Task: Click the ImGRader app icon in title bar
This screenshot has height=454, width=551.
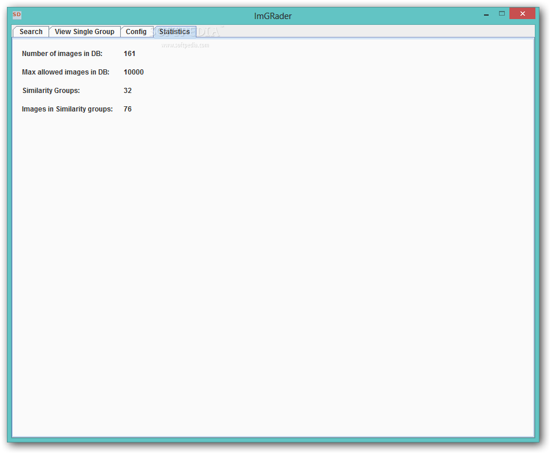Action: (17, 15)
